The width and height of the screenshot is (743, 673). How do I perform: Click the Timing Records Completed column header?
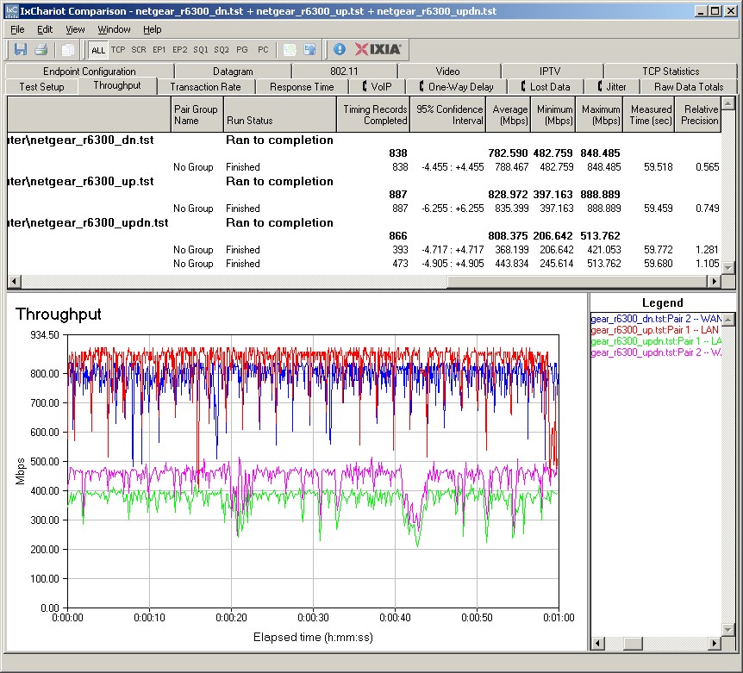pyautogui.click(x=373, y=115)
